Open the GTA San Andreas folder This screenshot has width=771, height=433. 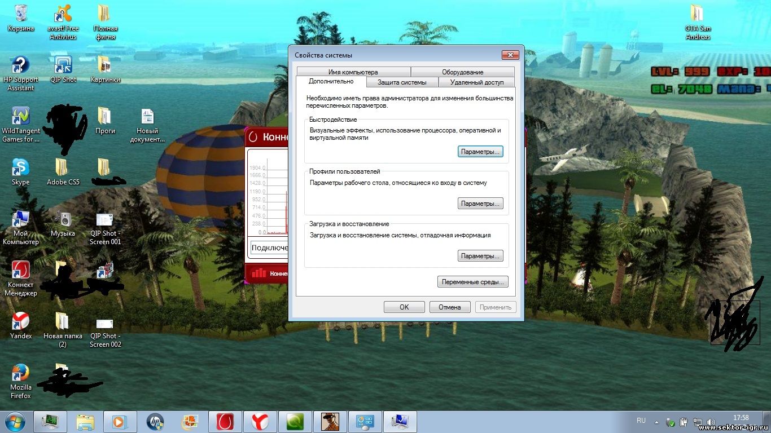[x=698, y=22]
